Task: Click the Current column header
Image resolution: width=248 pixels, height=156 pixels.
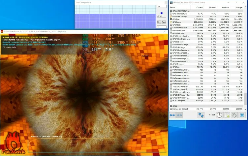Action: (x=200, y=8)
